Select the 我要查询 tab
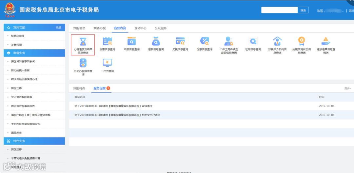The height and width of the screenshot is (173, 354). coord(120,28)
